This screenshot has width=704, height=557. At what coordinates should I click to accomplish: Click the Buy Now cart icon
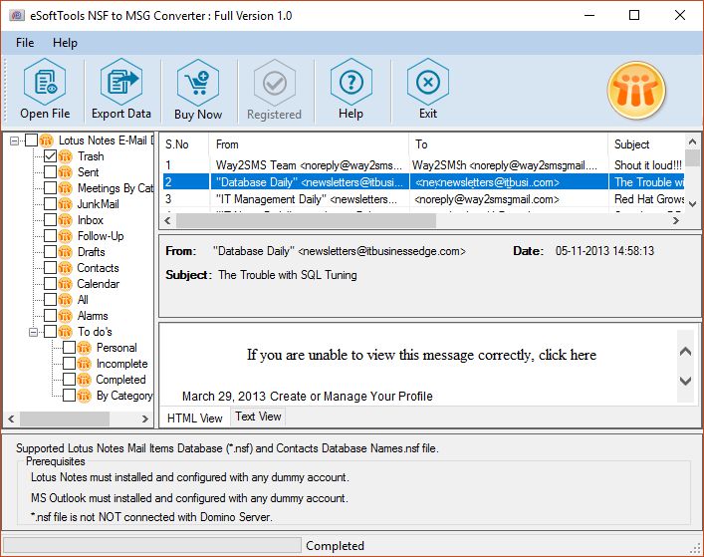point(198,83)
